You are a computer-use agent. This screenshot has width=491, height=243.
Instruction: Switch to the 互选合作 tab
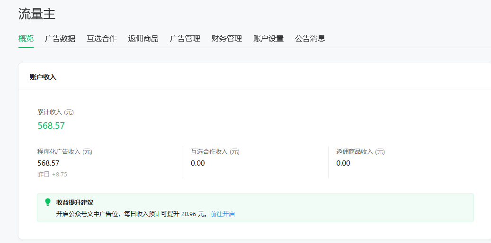[102, 39]
